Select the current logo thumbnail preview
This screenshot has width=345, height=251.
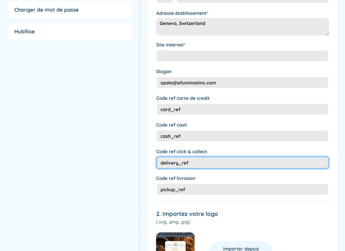click(175, 242)
